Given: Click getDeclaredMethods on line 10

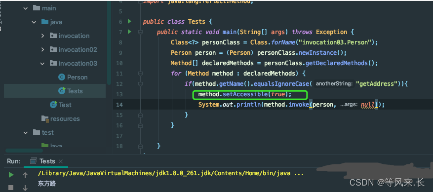Looking at the screenshot, I should click(336, 63).
